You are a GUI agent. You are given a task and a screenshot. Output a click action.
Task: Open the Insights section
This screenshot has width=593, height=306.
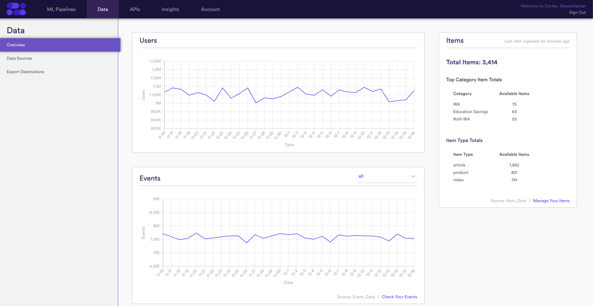(170, 9)
